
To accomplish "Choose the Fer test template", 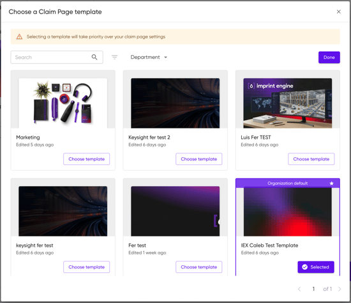I will coord(198,267).
